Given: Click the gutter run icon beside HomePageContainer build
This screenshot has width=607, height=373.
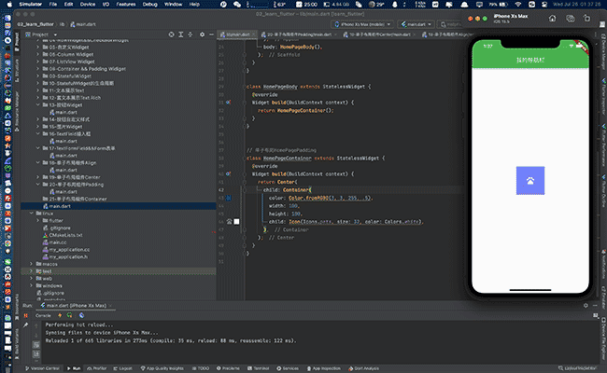Looking at the screenshot, I should tap(229, 174).
